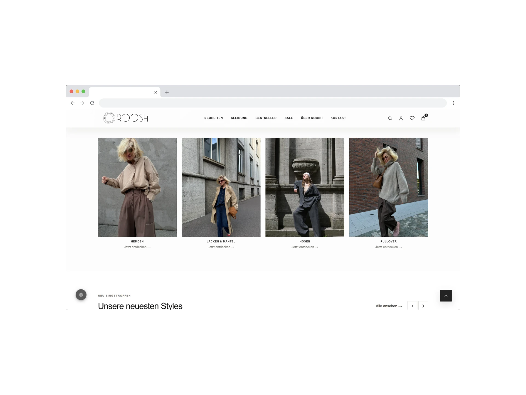Click the ROOSH logo
526x395 pixels.
[126, 118]
